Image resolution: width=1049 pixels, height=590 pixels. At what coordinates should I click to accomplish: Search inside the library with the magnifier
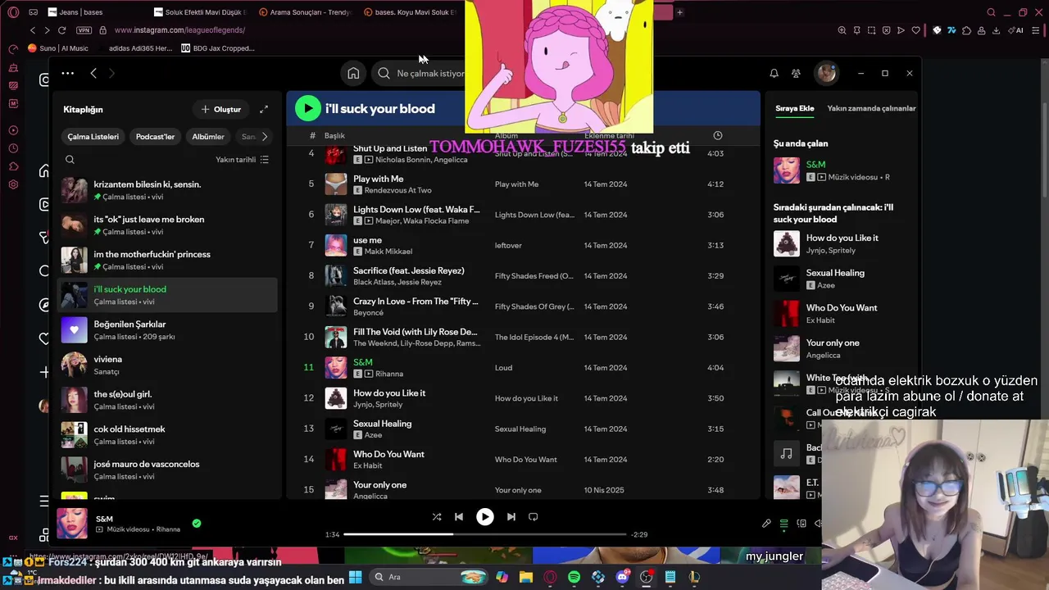[x=70, y=160]
